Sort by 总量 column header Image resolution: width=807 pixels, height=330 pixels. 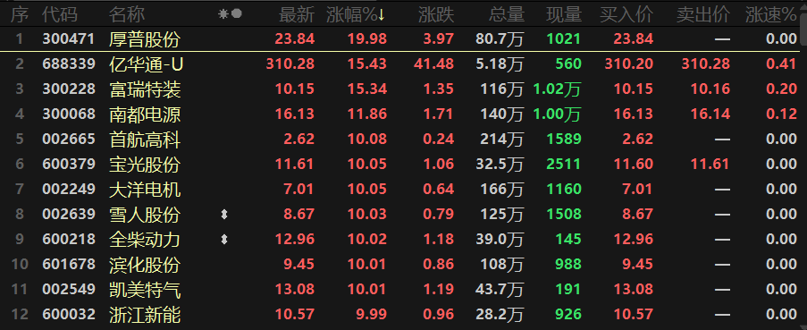pyautogui.click(x=507, y=15)
